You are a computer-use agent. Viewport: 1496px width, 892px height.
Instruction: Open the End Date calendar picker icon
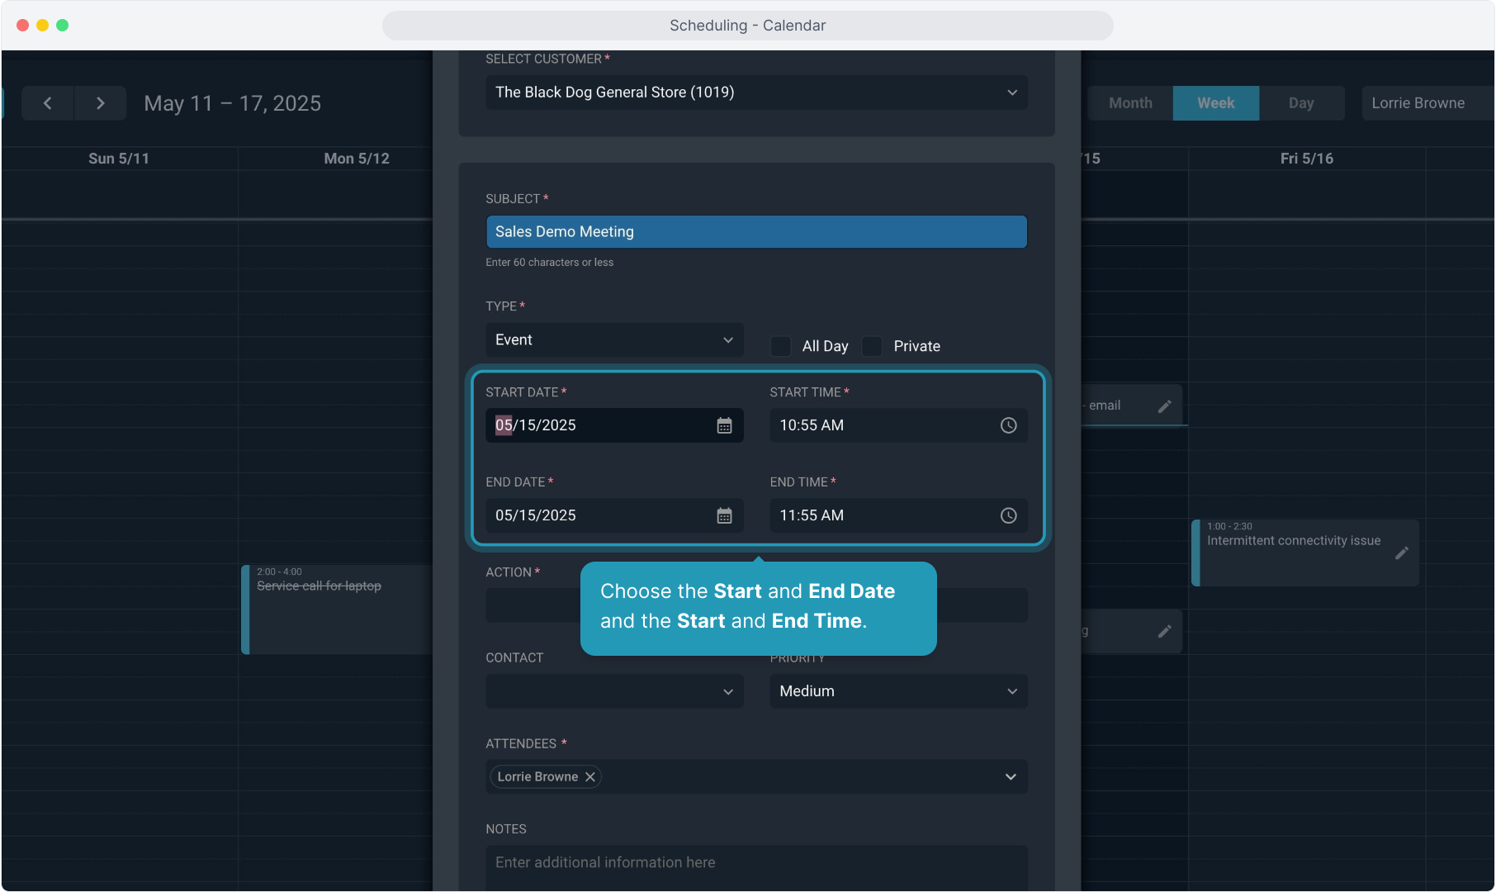pos(724,515)
